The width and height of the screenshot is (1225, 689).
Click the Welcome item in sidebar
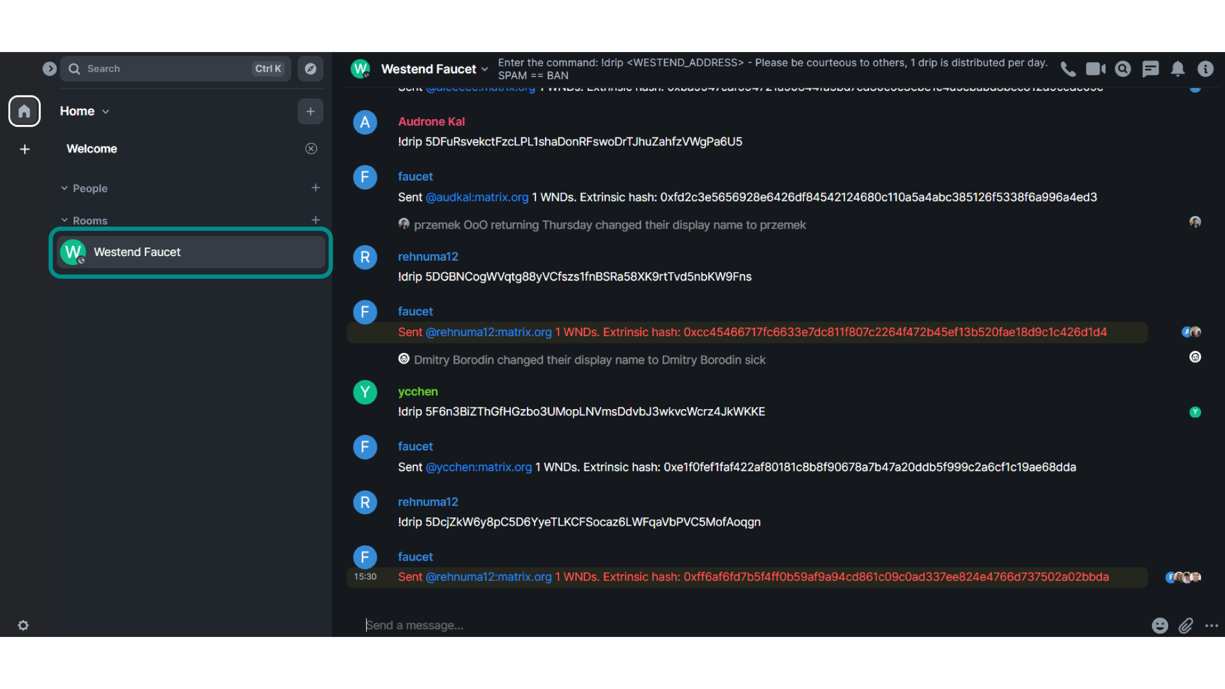tap(91, 149)
